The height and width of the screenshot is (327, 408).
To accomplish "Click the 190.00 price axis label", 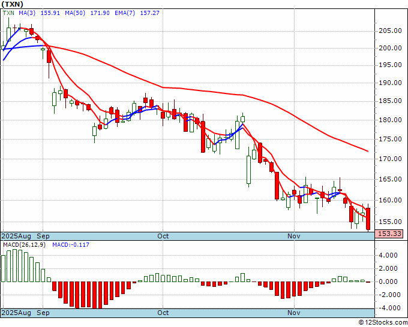I will pos(390,83).
